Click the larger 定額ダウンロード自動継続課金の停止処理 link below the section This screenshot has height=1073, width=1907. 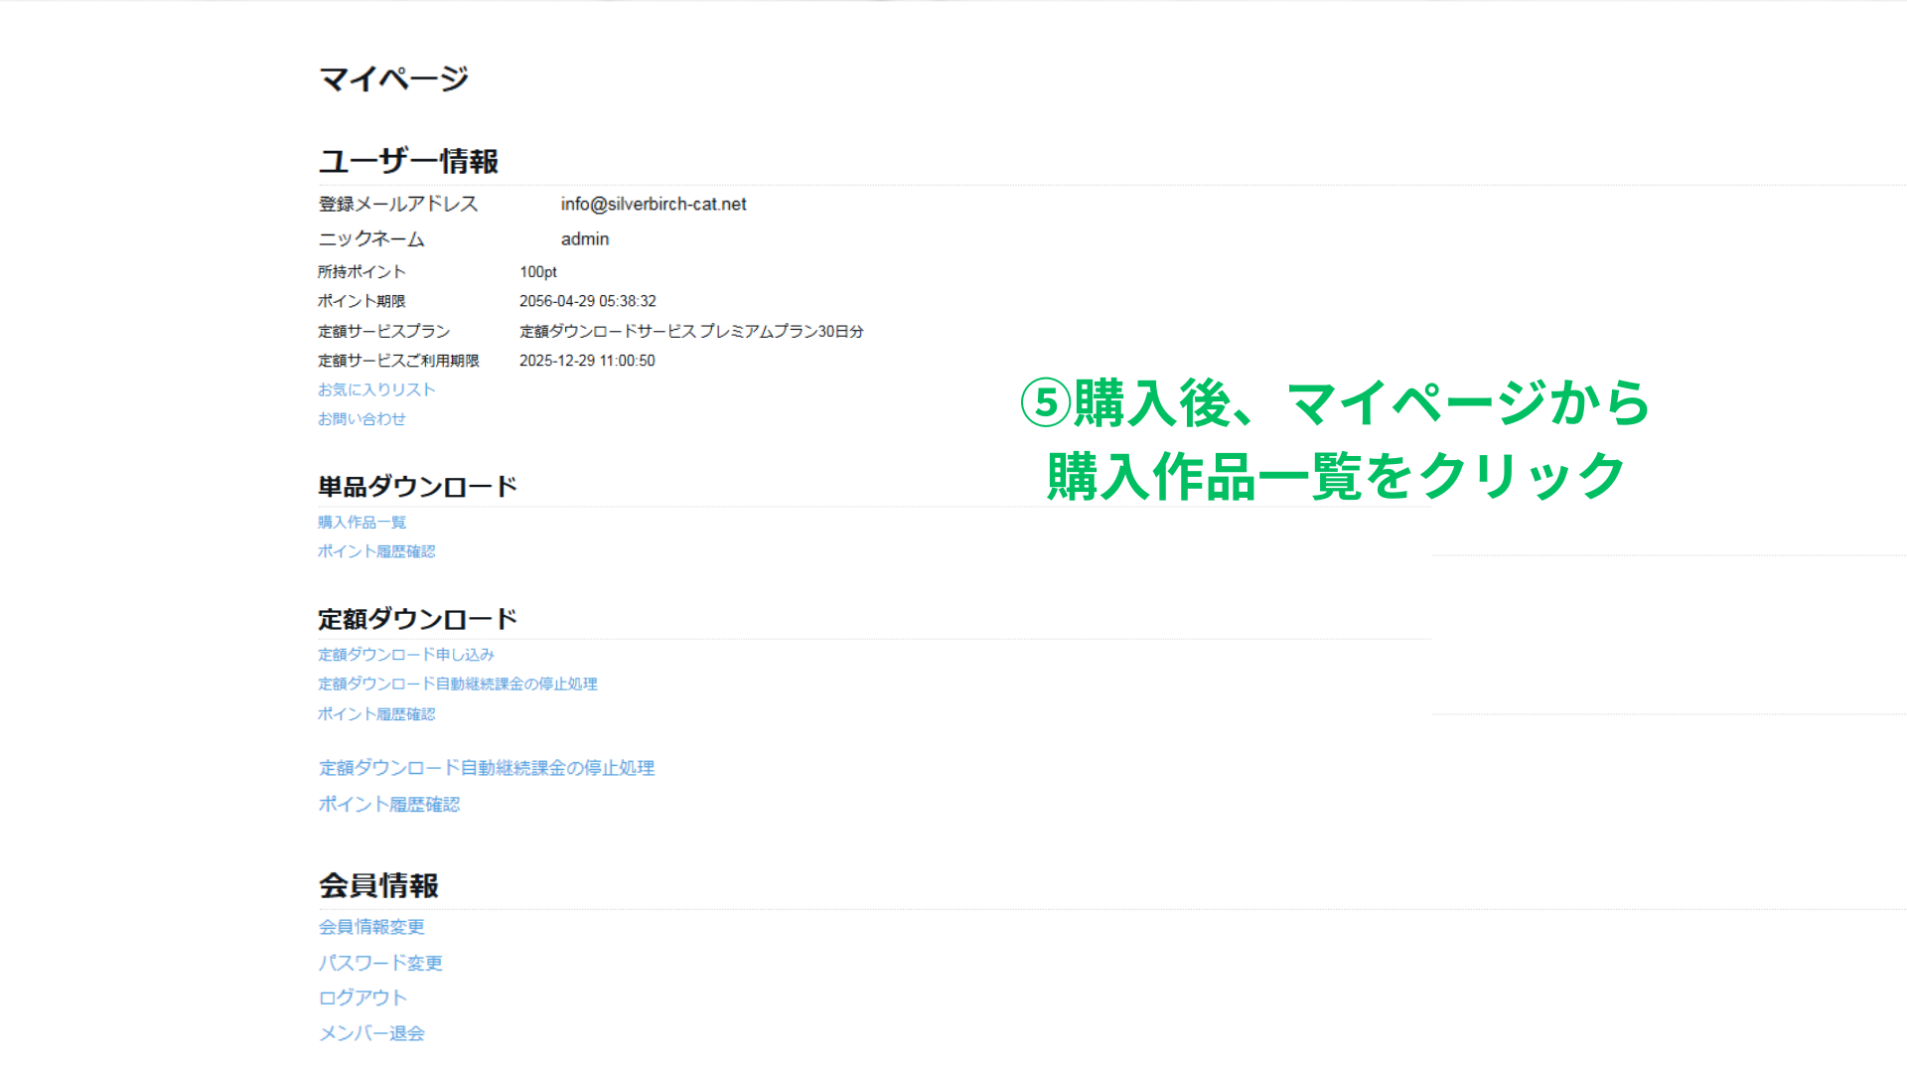click(x=486, y=768)
